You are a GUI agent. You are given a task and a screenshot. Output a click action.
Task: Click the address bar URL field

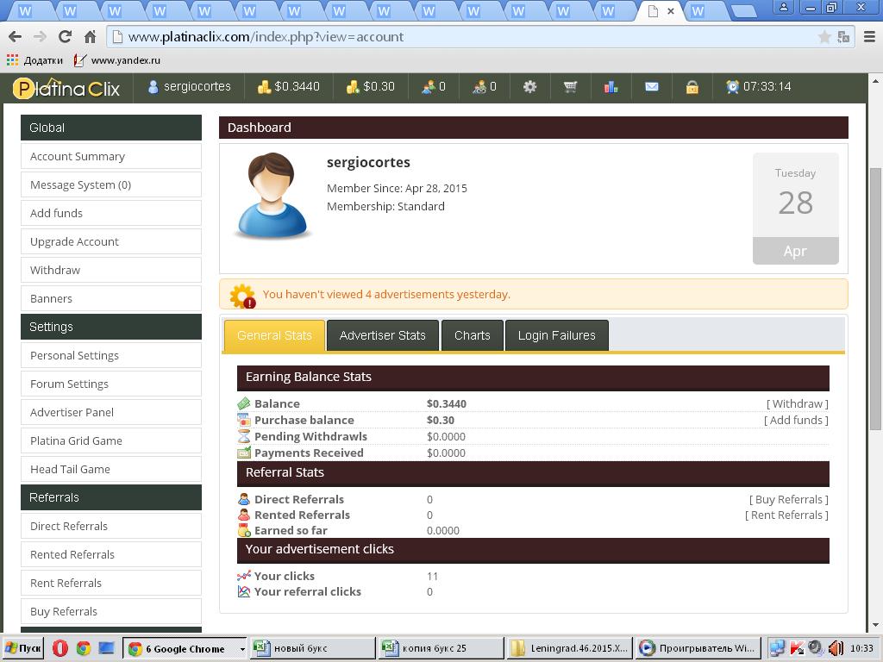462,37
